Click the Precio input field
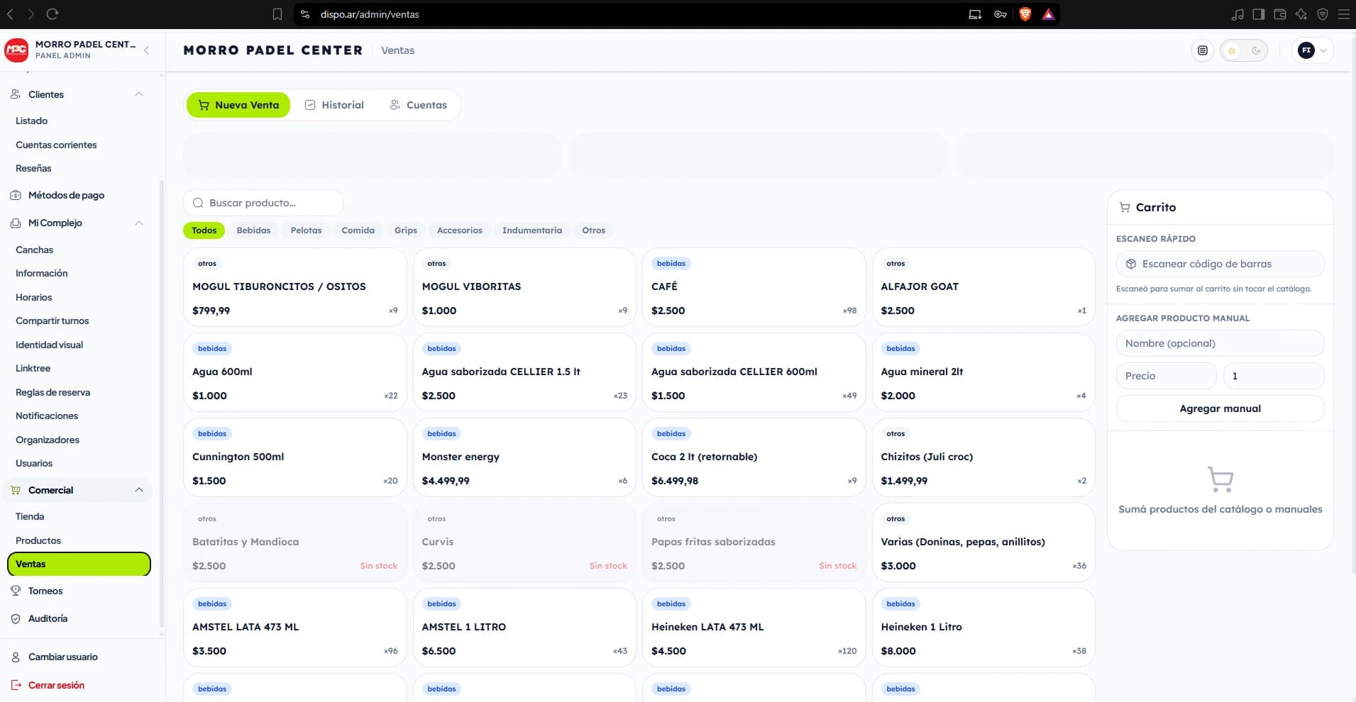This screenshot has height=702, width=1356. pyautogui.click(x=1167, y=376)
